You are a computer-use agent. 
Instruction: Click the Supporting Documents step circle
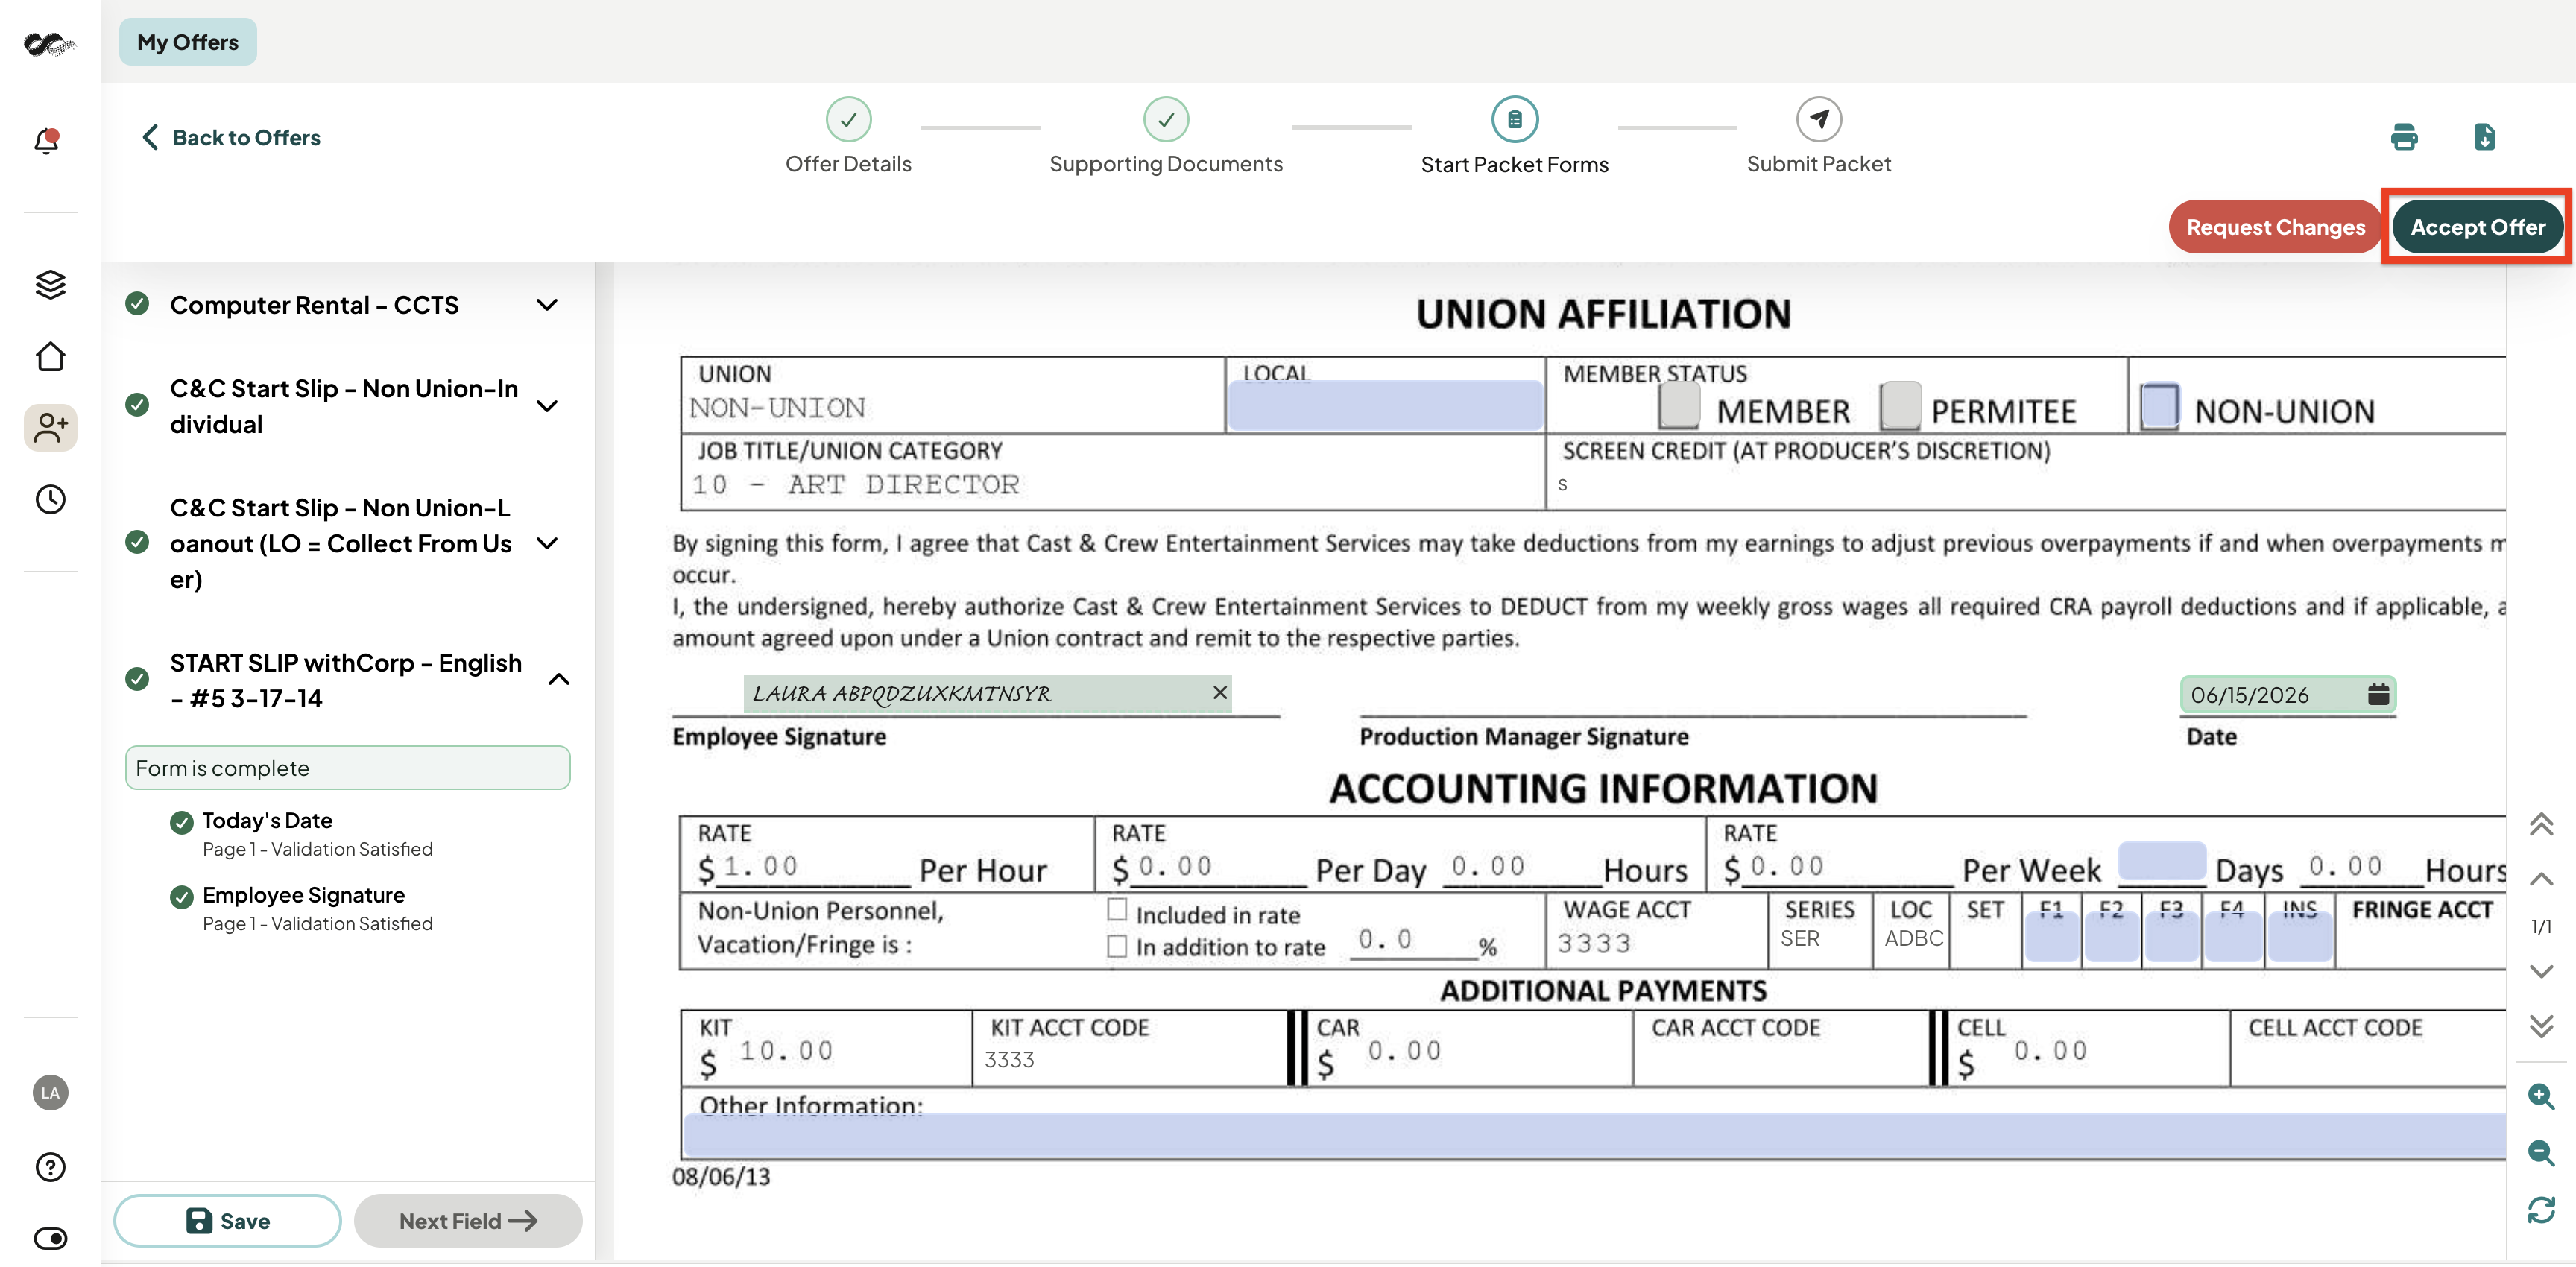[1166, 120]
